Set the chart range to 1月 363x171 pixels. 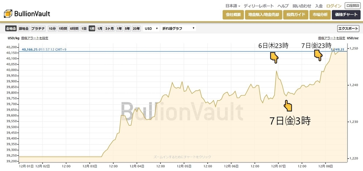click(x=100, y=29)
